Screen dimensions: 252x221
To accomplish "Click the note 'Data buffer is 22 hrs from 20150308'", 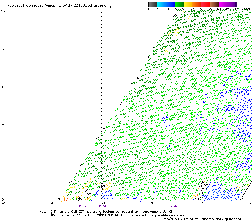I will 83,215.
